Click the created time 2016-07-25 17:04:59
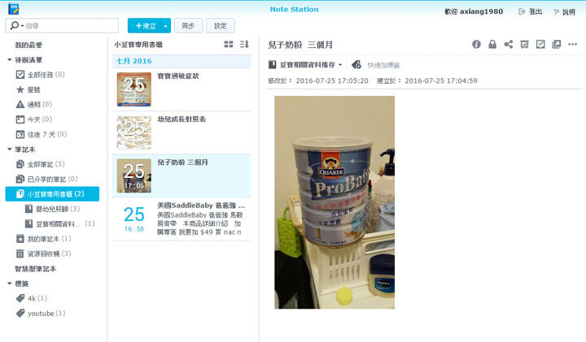 point(441,80)
